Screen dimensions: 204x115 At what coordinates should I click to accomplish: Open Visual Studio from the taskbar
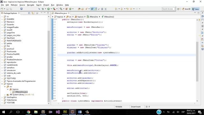tap(58, 112)
